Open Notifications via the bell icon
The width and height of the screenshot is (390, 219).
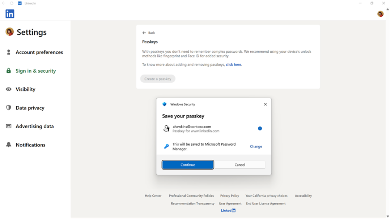click(8, 145)
